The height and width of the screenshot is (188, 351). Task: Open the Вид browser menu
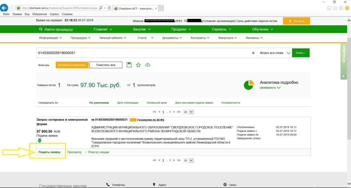[x=27, y=14]
